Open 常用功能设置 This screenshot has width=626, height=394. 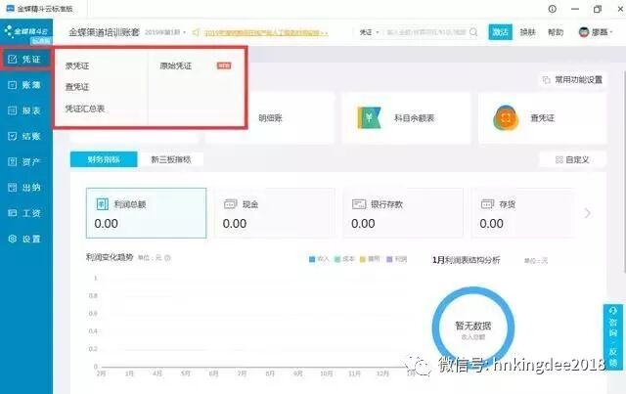click(572, 80)
